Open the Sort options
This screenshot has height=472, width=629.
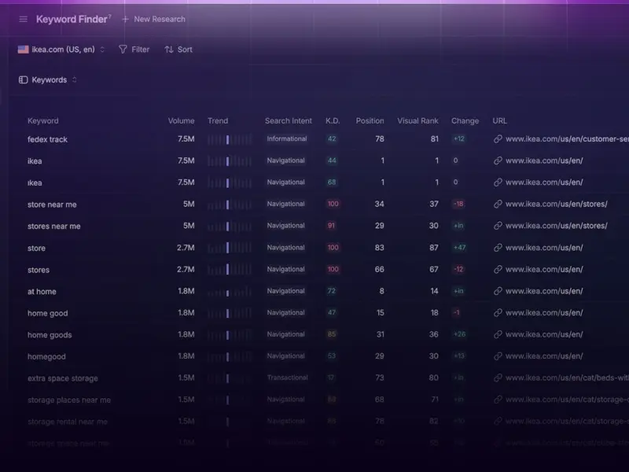(178, 50)
